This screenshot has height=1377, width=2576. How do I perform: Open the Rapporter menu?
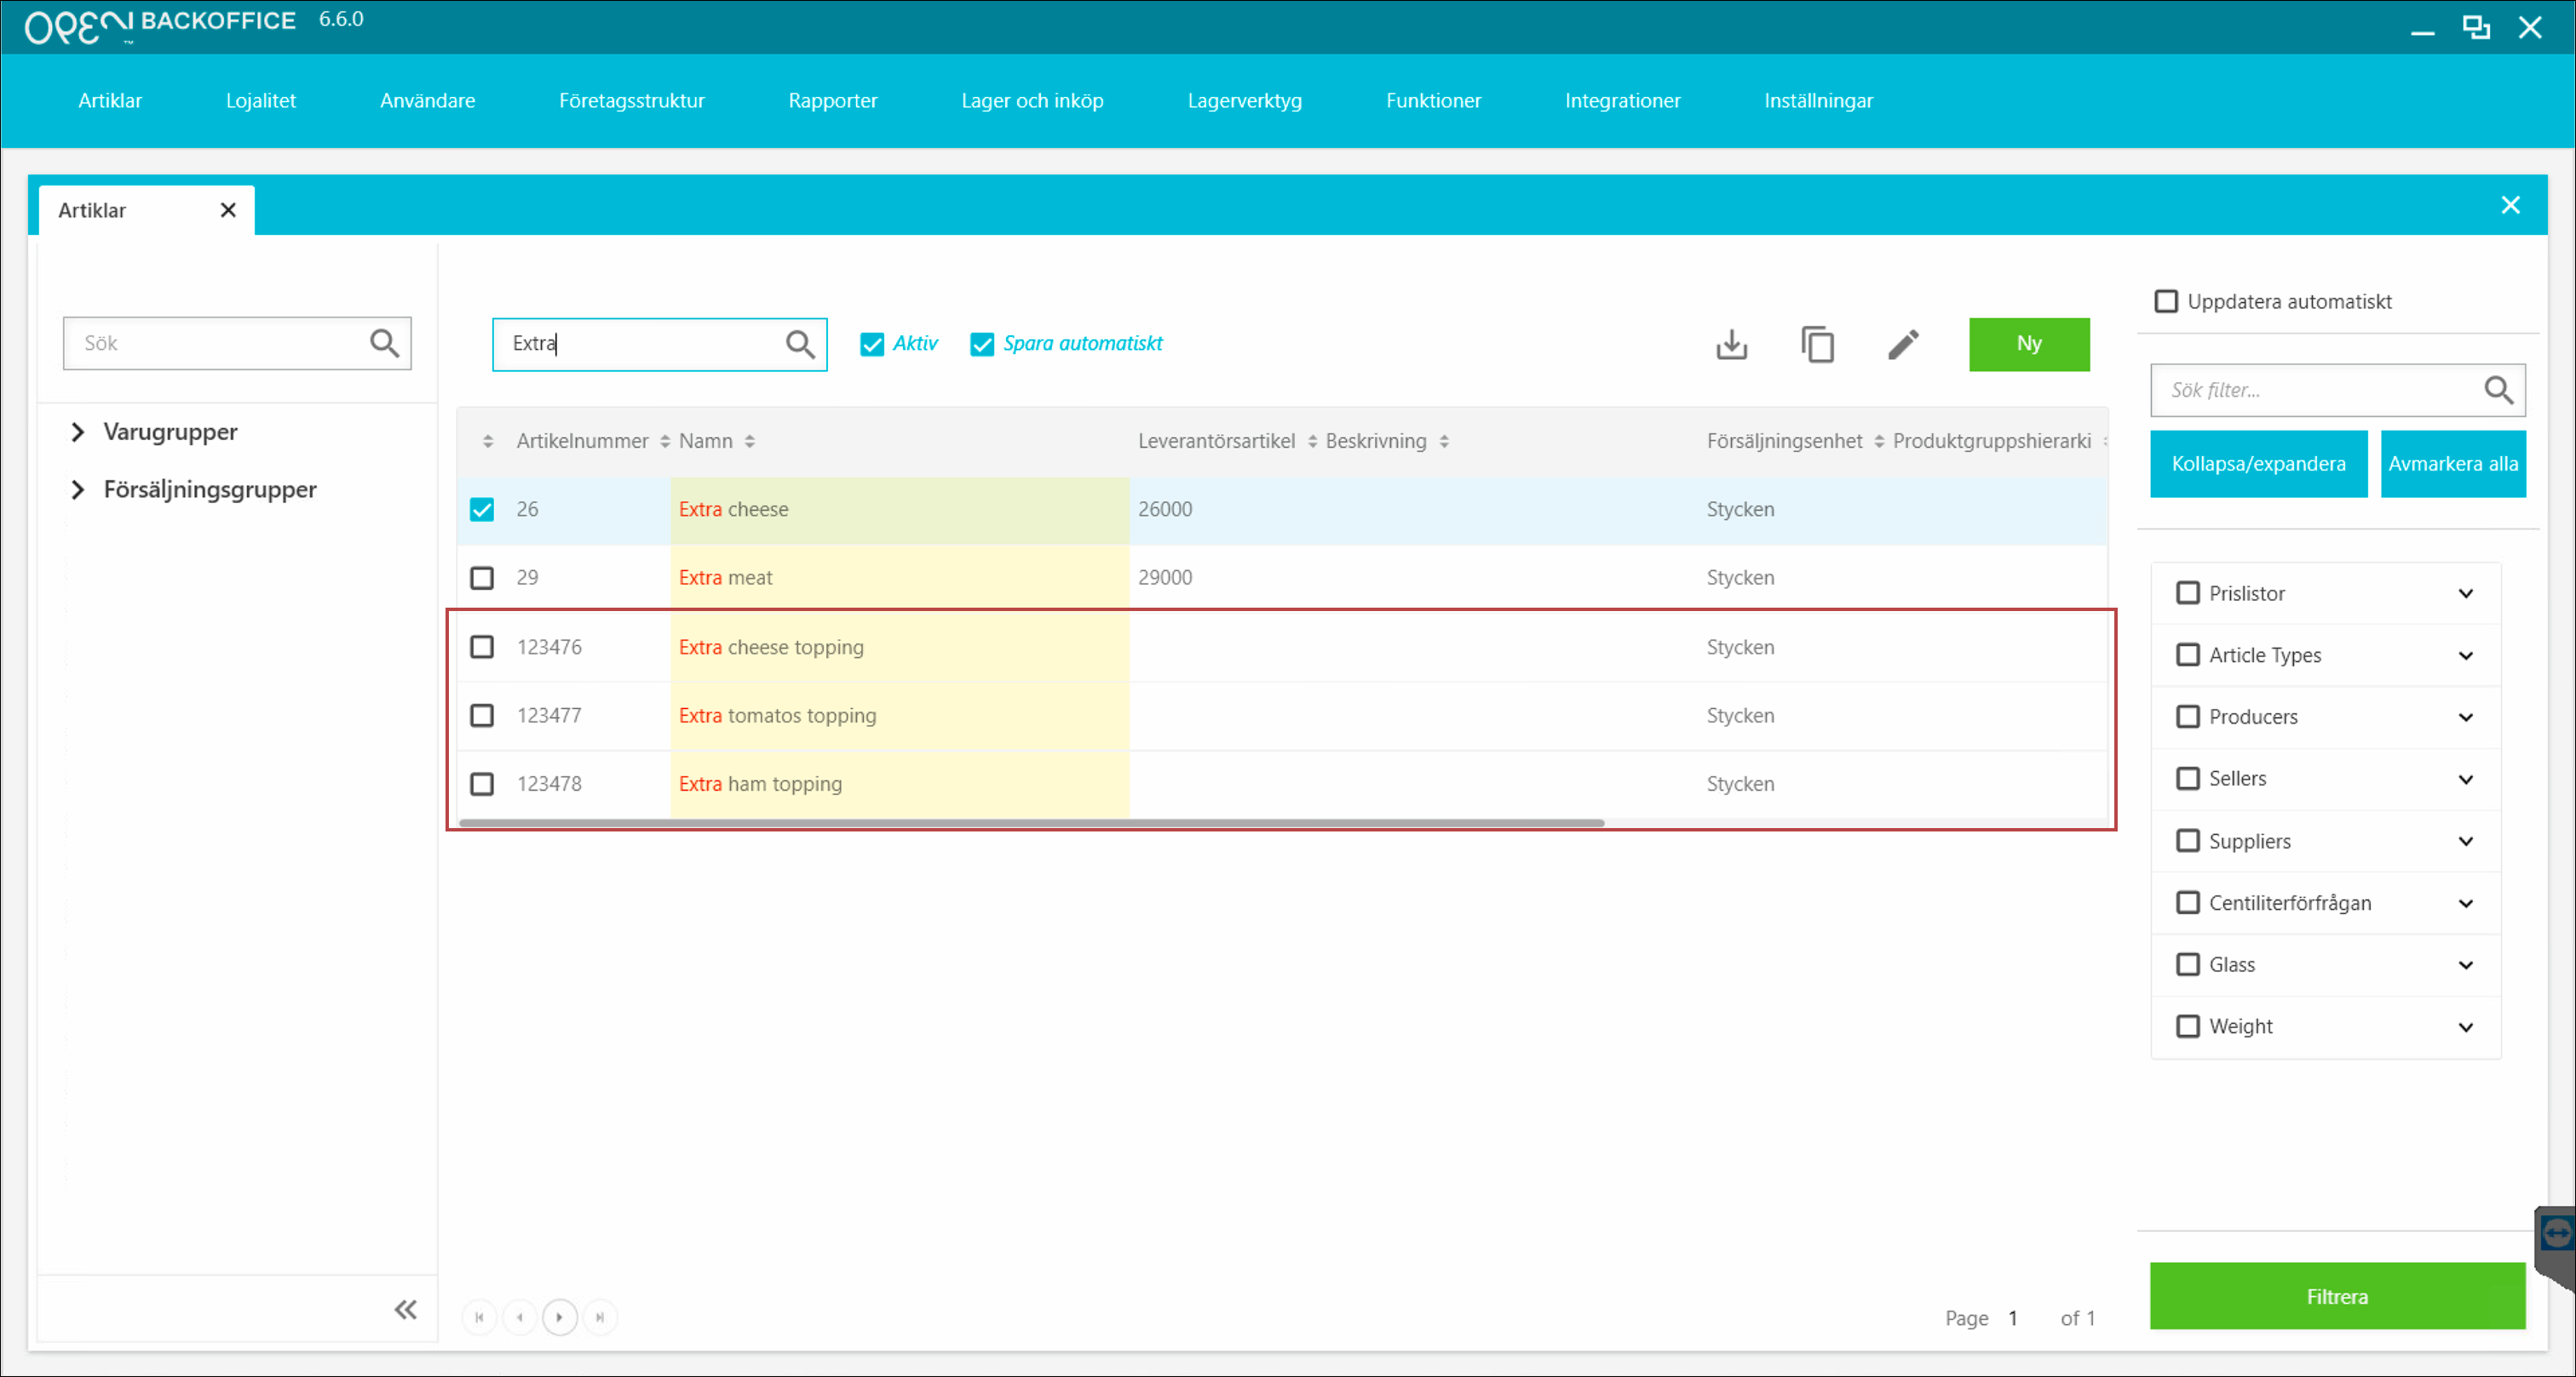coord(832,100)
